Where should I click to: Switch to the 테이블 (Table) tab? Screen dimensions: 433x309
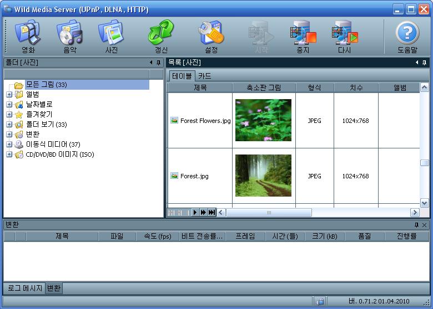(182, 76)
